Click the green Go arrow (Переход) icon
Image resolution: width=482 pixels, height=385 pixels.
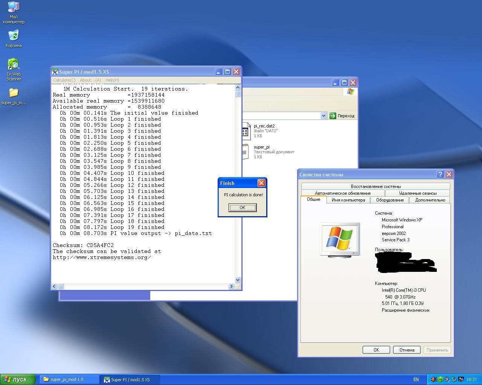333,116
